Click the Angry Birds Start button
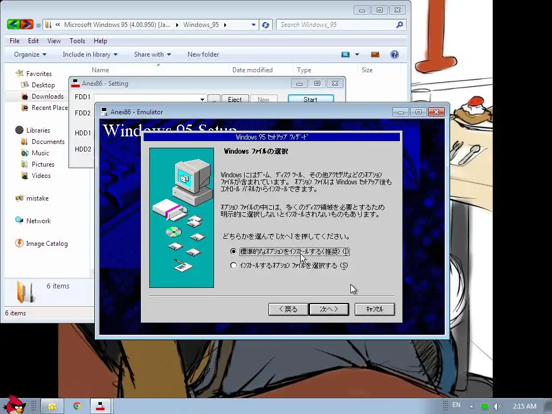This screenshot has width=552, height=414. [x=14, y=405]
